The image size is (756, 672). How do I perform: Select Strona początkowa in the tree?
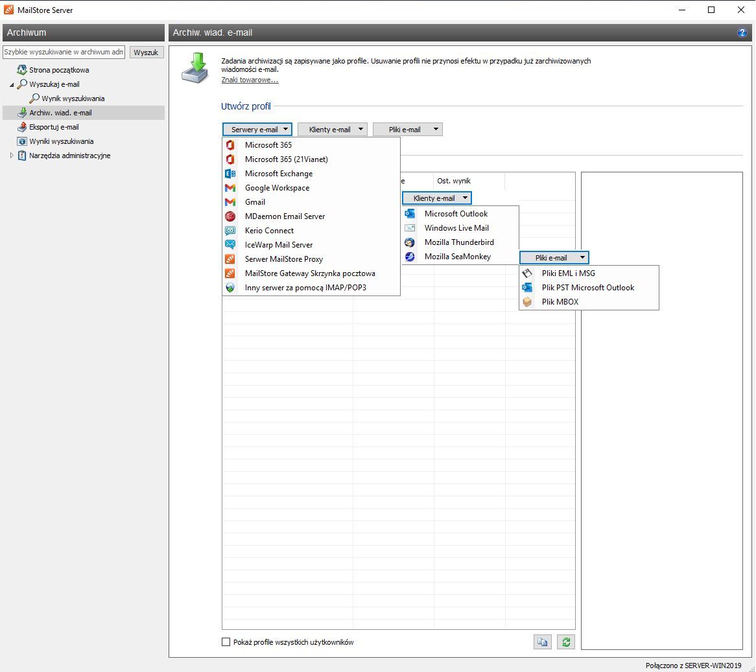[59, 70]
